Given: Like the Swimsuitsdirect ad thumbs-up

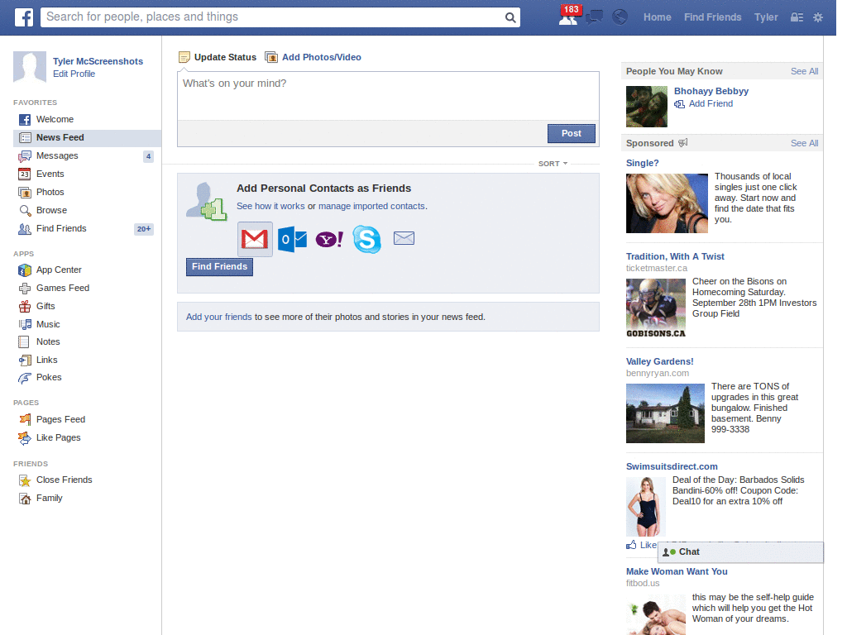Looking at the screenshot, I should [x=631, y=545].
